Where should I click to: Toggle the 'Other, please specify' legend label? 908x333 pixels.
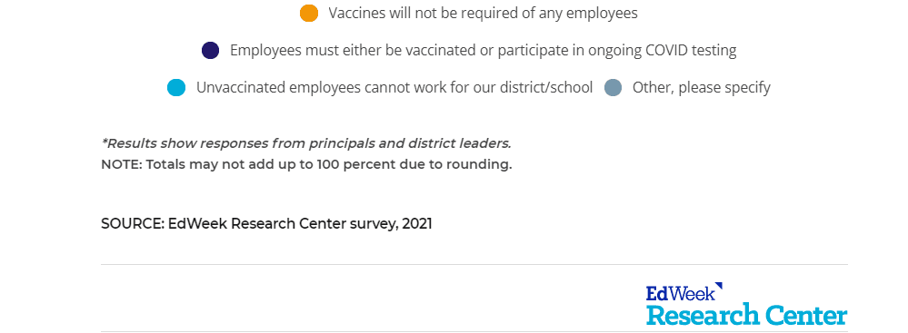tap(702, 88)
